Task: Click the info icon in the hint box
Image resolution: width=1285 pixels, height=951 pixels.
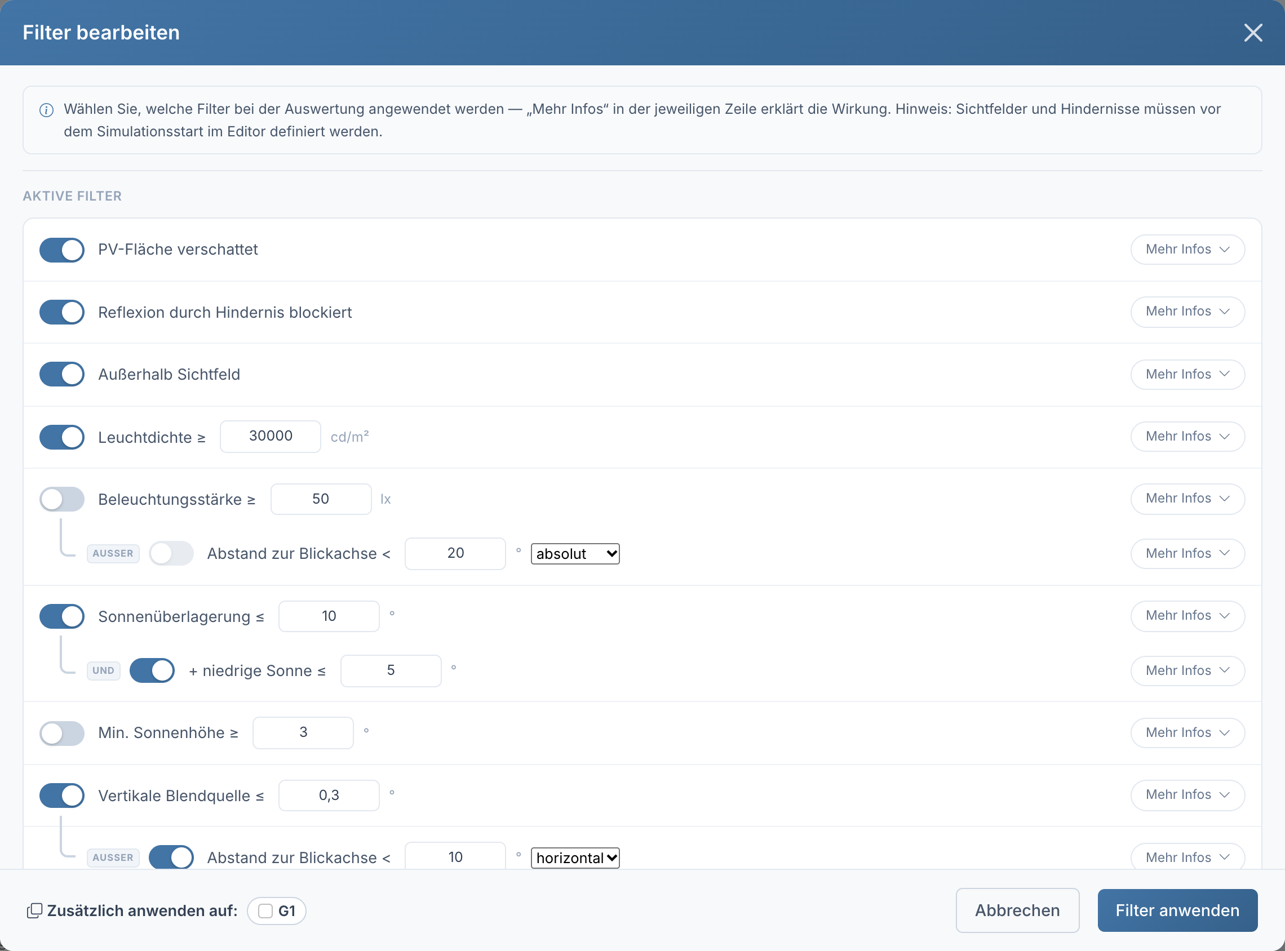Action: [x=46, y=110]
